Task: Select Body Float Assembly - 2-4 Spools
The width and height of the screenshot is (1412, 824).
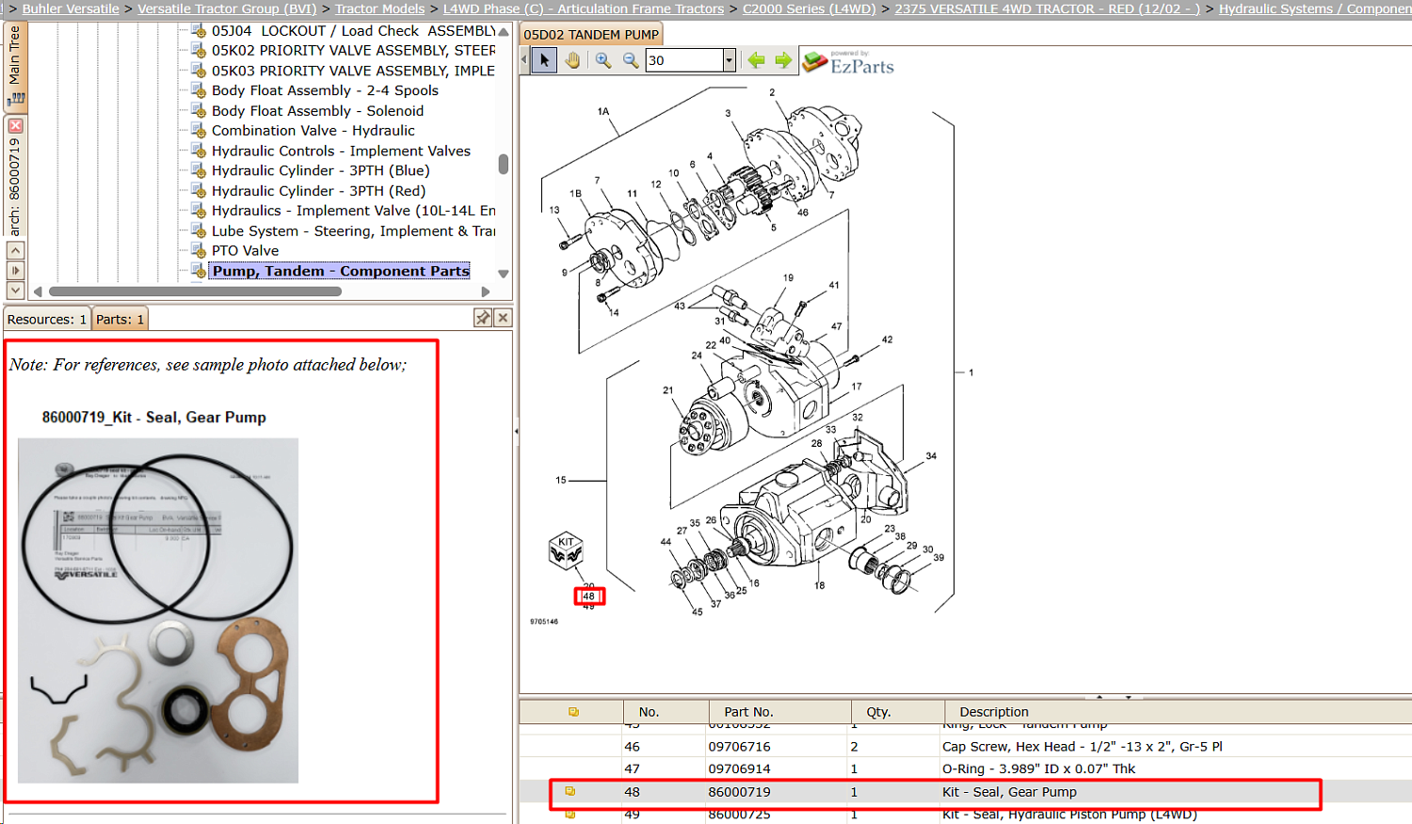Action: [x=325, y=90]
